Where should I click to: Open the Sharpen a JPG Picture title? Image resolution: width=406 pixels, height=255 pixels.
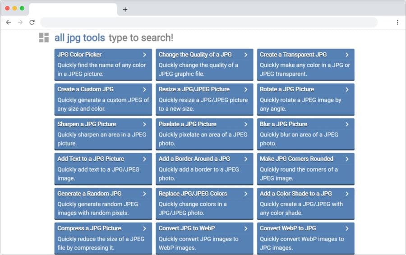pos(87,124)
